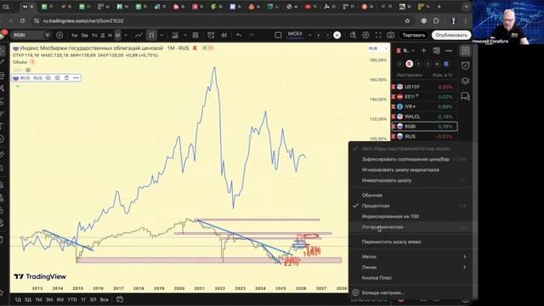This screenshot has height=306, width=544.
Task: Select the blue flagged list filter
Action: (x=446, y=64)
